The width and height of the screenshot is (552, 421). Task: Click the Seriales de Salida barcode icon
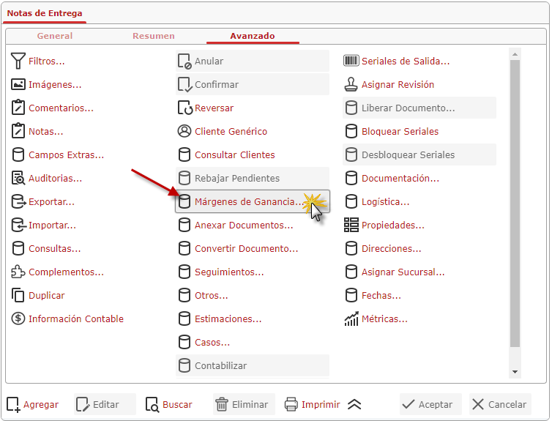click(x=351, y=61)
